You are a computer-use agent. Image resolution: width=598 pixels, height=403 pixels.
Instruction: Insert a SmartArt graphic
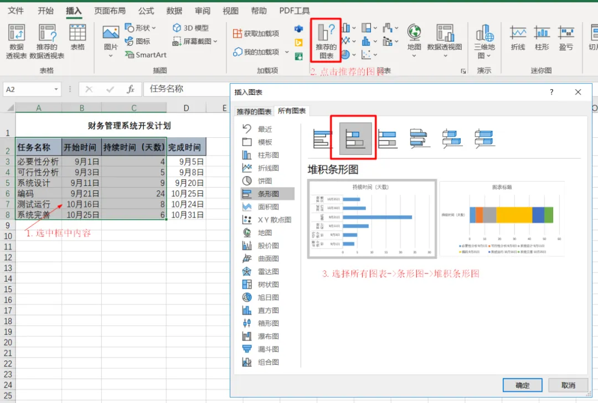coord(146,55)
